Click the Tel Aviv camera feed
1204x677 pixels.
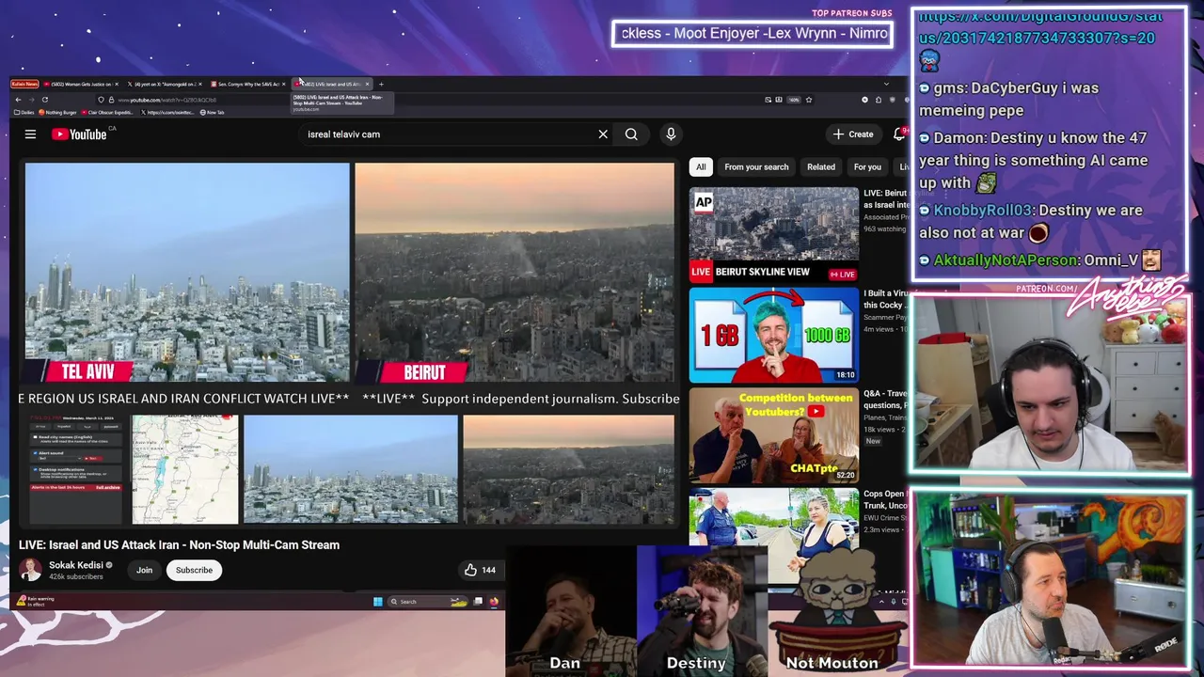(187, 273)
